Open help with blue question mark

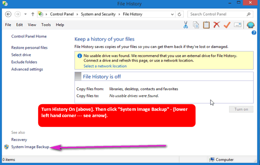[x=253, y=33]
